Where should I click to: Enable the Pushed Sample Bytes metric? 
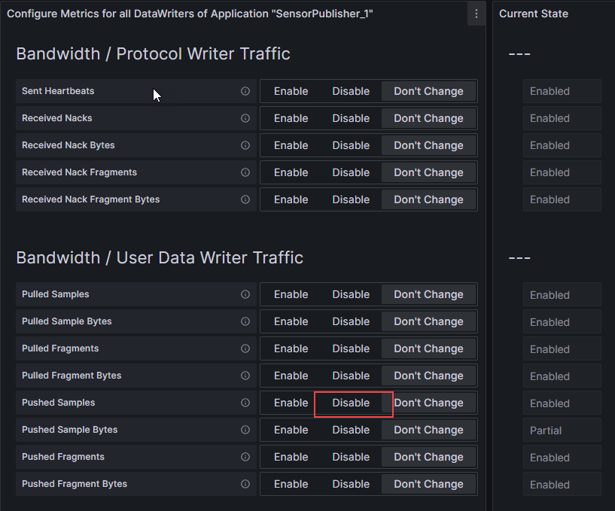click(x=291, y=430)
